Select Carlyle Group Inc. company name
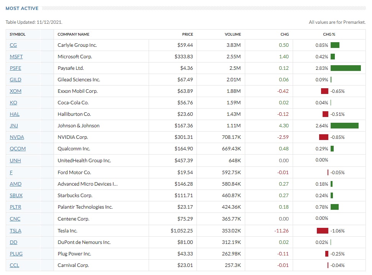The height and width of the screenshot is (275, 372). 77,45
